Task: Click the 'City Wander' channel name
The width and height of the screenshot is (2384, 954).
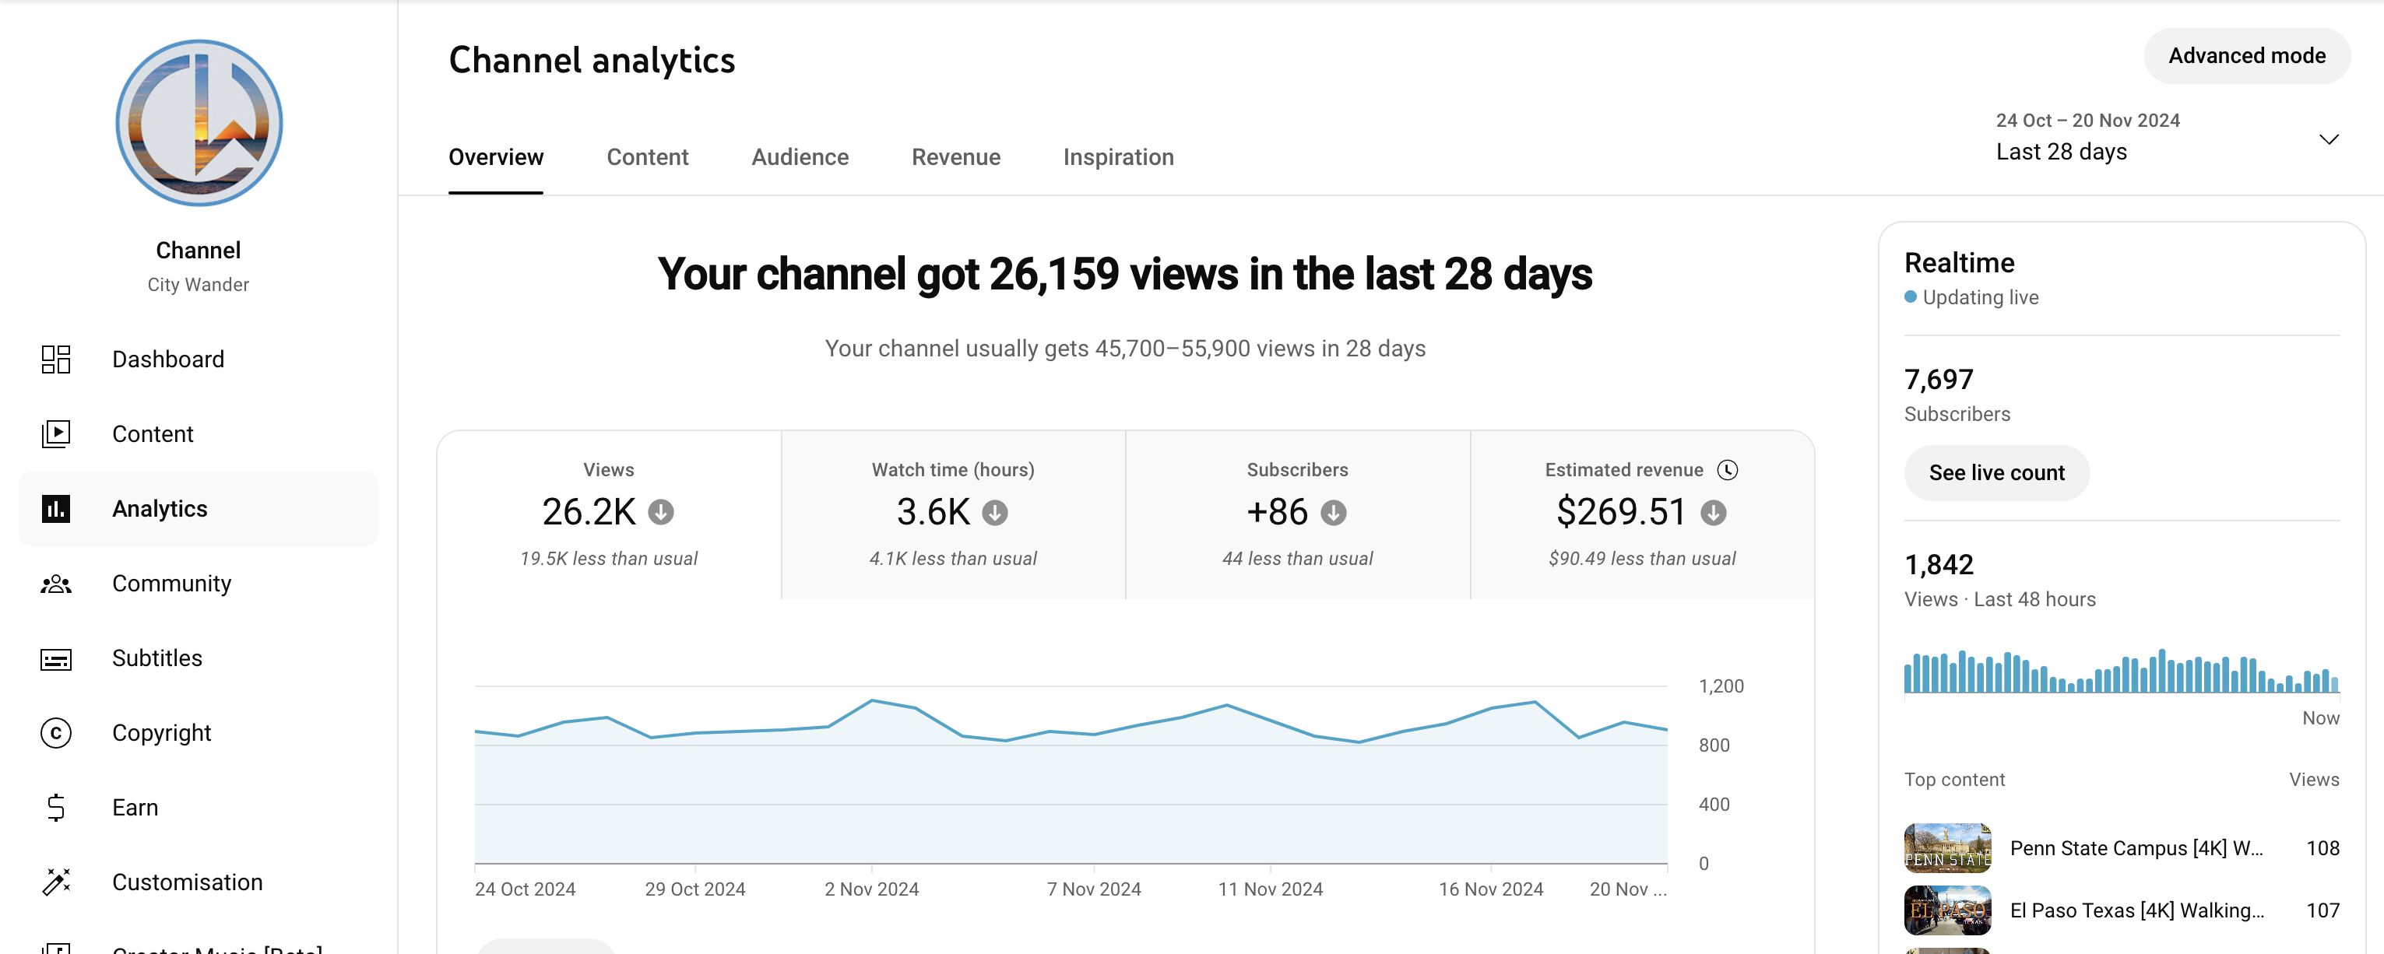Action: 198,285
